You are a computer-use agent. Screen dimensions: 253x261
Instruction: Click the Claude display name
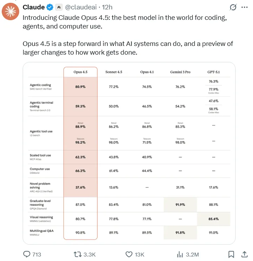34,7
